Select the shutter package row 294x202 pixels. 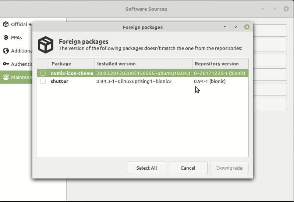click(143, 81)
